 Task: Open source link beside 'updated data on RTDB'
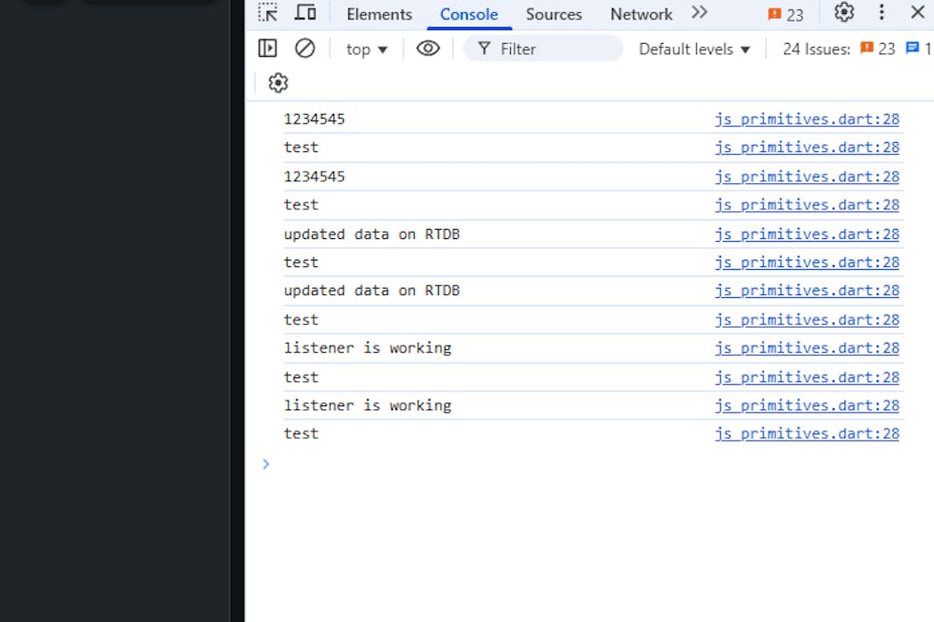pos(807,234)
